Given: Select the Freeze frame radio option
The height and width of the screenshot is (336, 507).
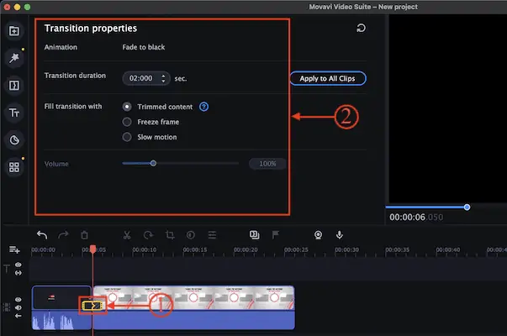Looking at the screenshot, I should coord(127,122).
